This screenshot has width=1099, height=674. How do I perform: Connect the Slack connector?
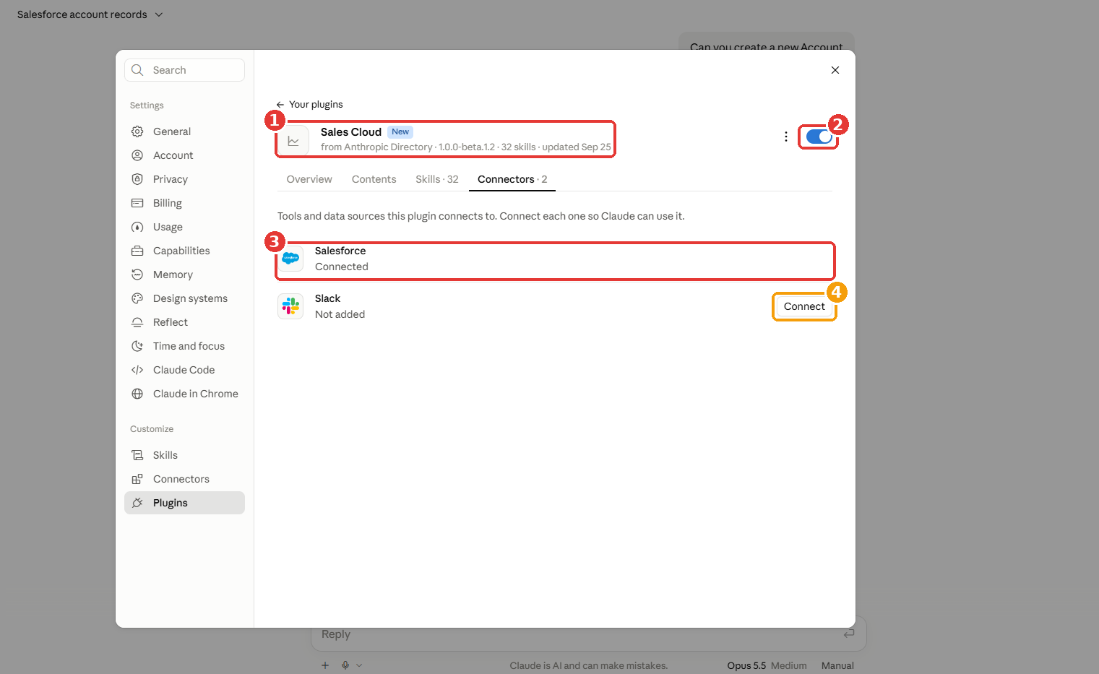(x=804, y=306)
